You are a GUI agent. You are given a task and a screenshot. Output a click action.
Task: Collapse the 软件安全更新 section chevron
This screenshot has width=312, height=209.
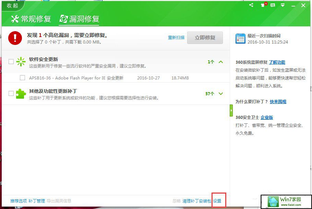click(221, 62)
